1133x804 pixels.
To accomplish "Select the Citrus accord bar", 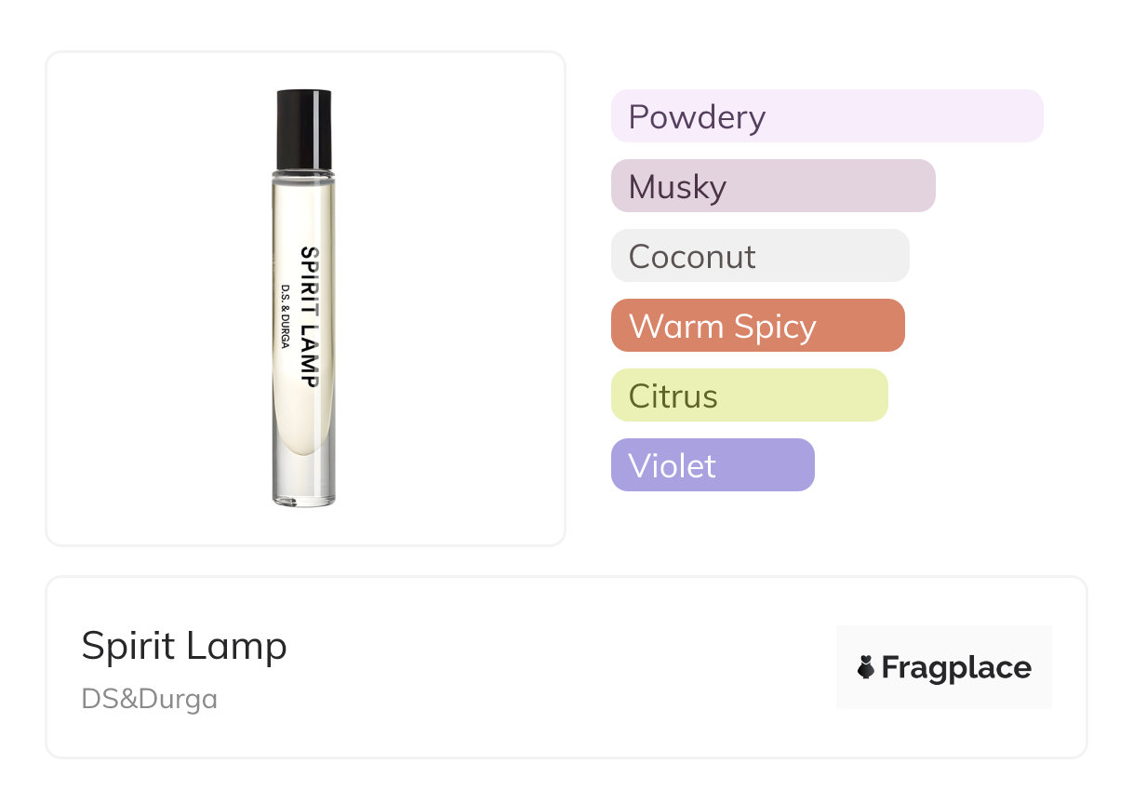I will (x=750, y=395).
